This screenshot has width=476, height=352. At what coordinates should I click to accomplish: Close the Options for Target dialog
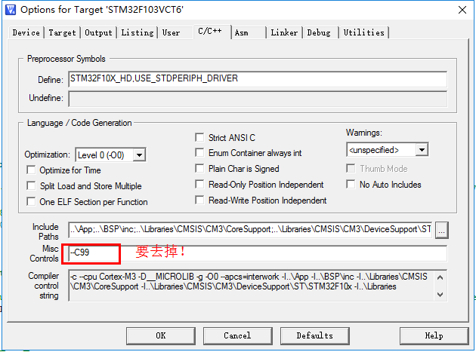point(462,10)
